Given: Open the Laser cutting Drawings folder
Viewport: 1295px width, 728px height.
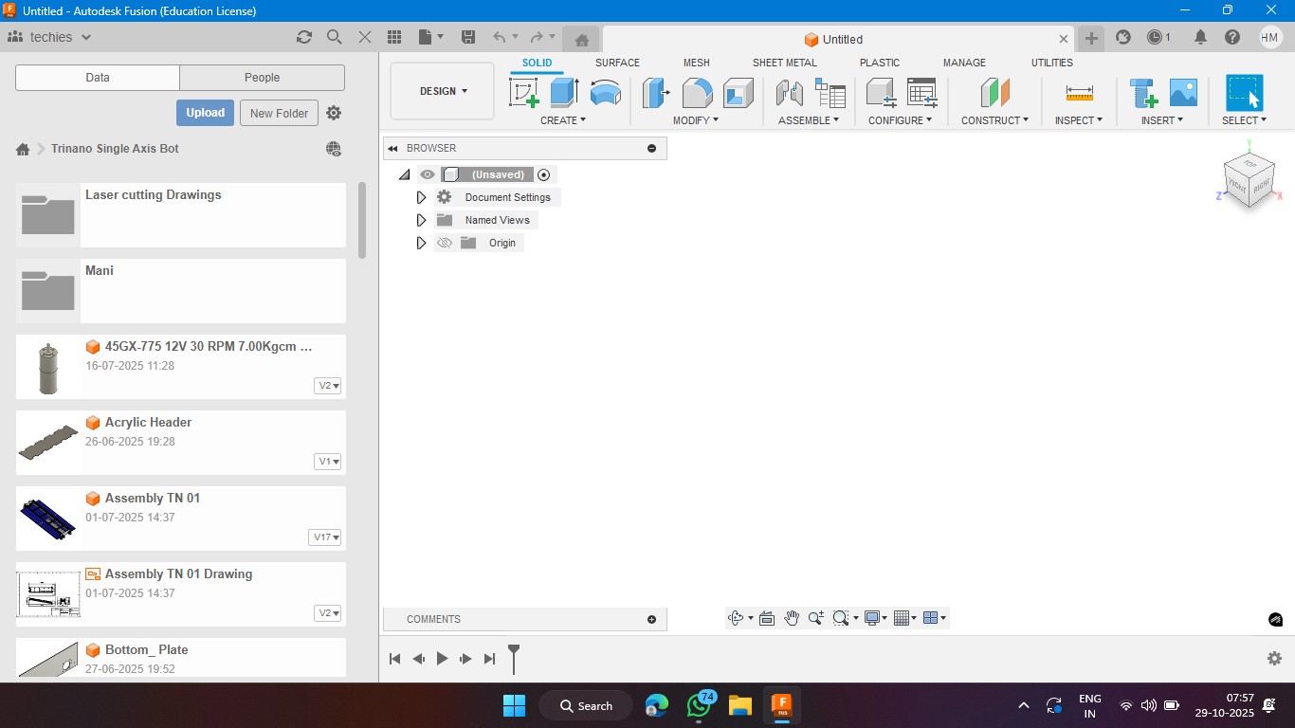Looking at the screenshot, I should click(181, 215).
